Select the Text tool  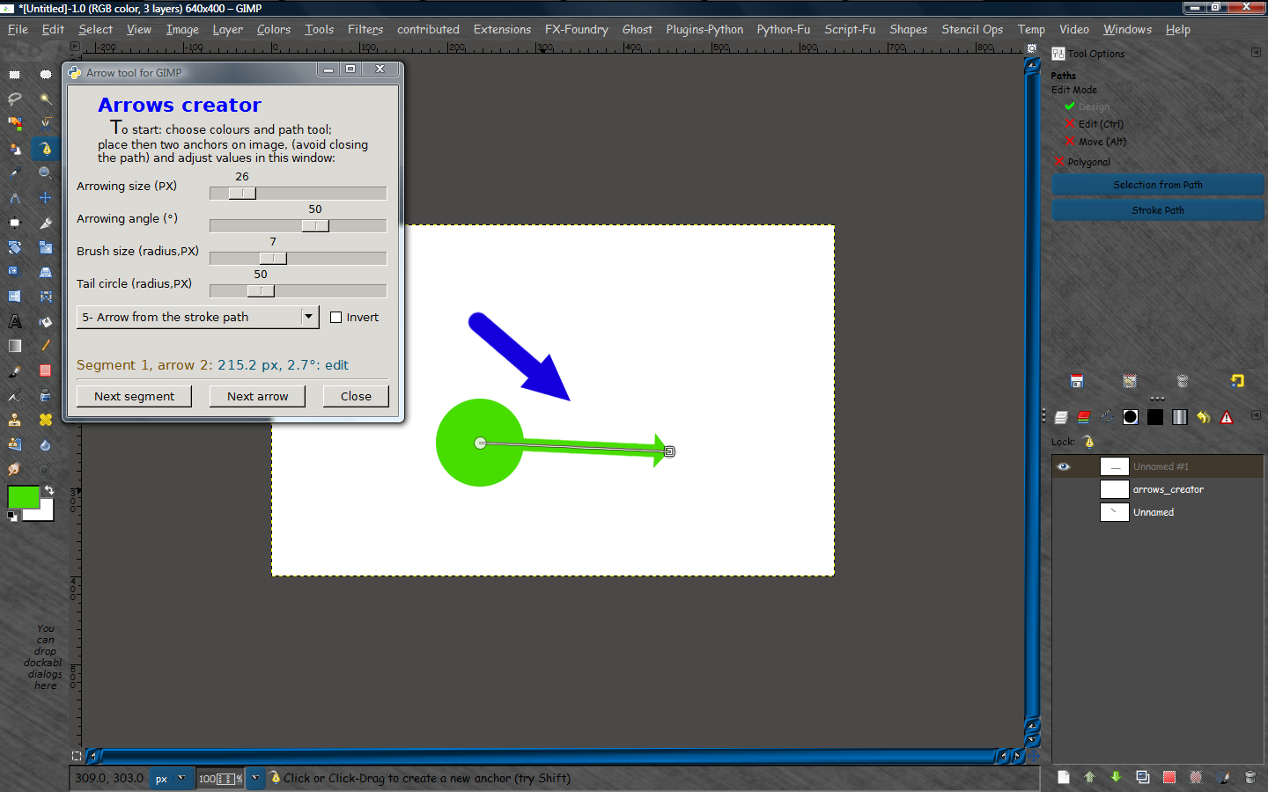(15, 320)
